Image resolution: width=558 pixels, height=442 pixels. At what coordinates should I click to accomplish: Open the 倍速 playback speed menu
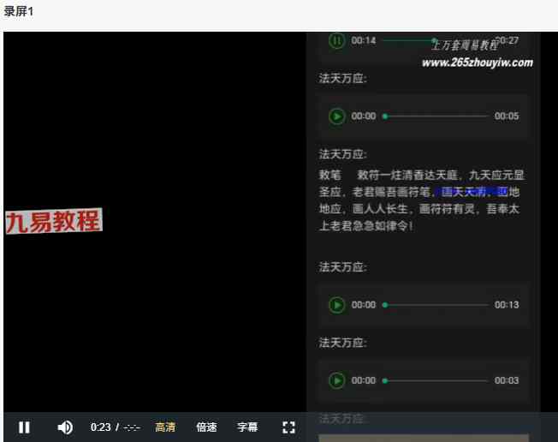click(206, 427)
